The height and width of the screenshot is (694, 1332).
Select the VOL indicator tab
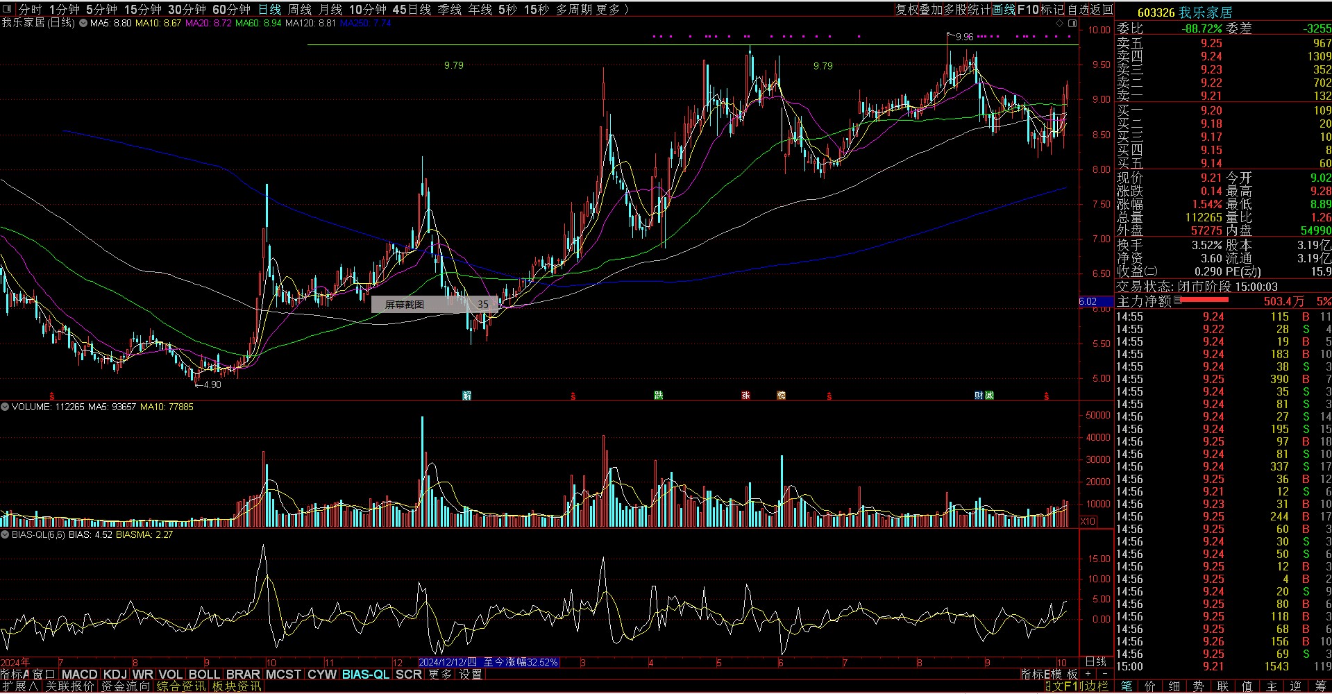(x=171, y=674)
